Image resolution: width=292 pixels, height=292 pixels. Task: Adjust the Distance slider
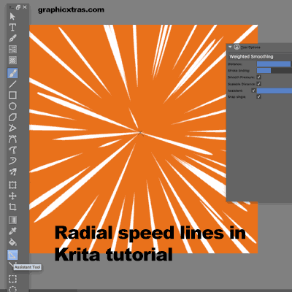click(274, 64)
